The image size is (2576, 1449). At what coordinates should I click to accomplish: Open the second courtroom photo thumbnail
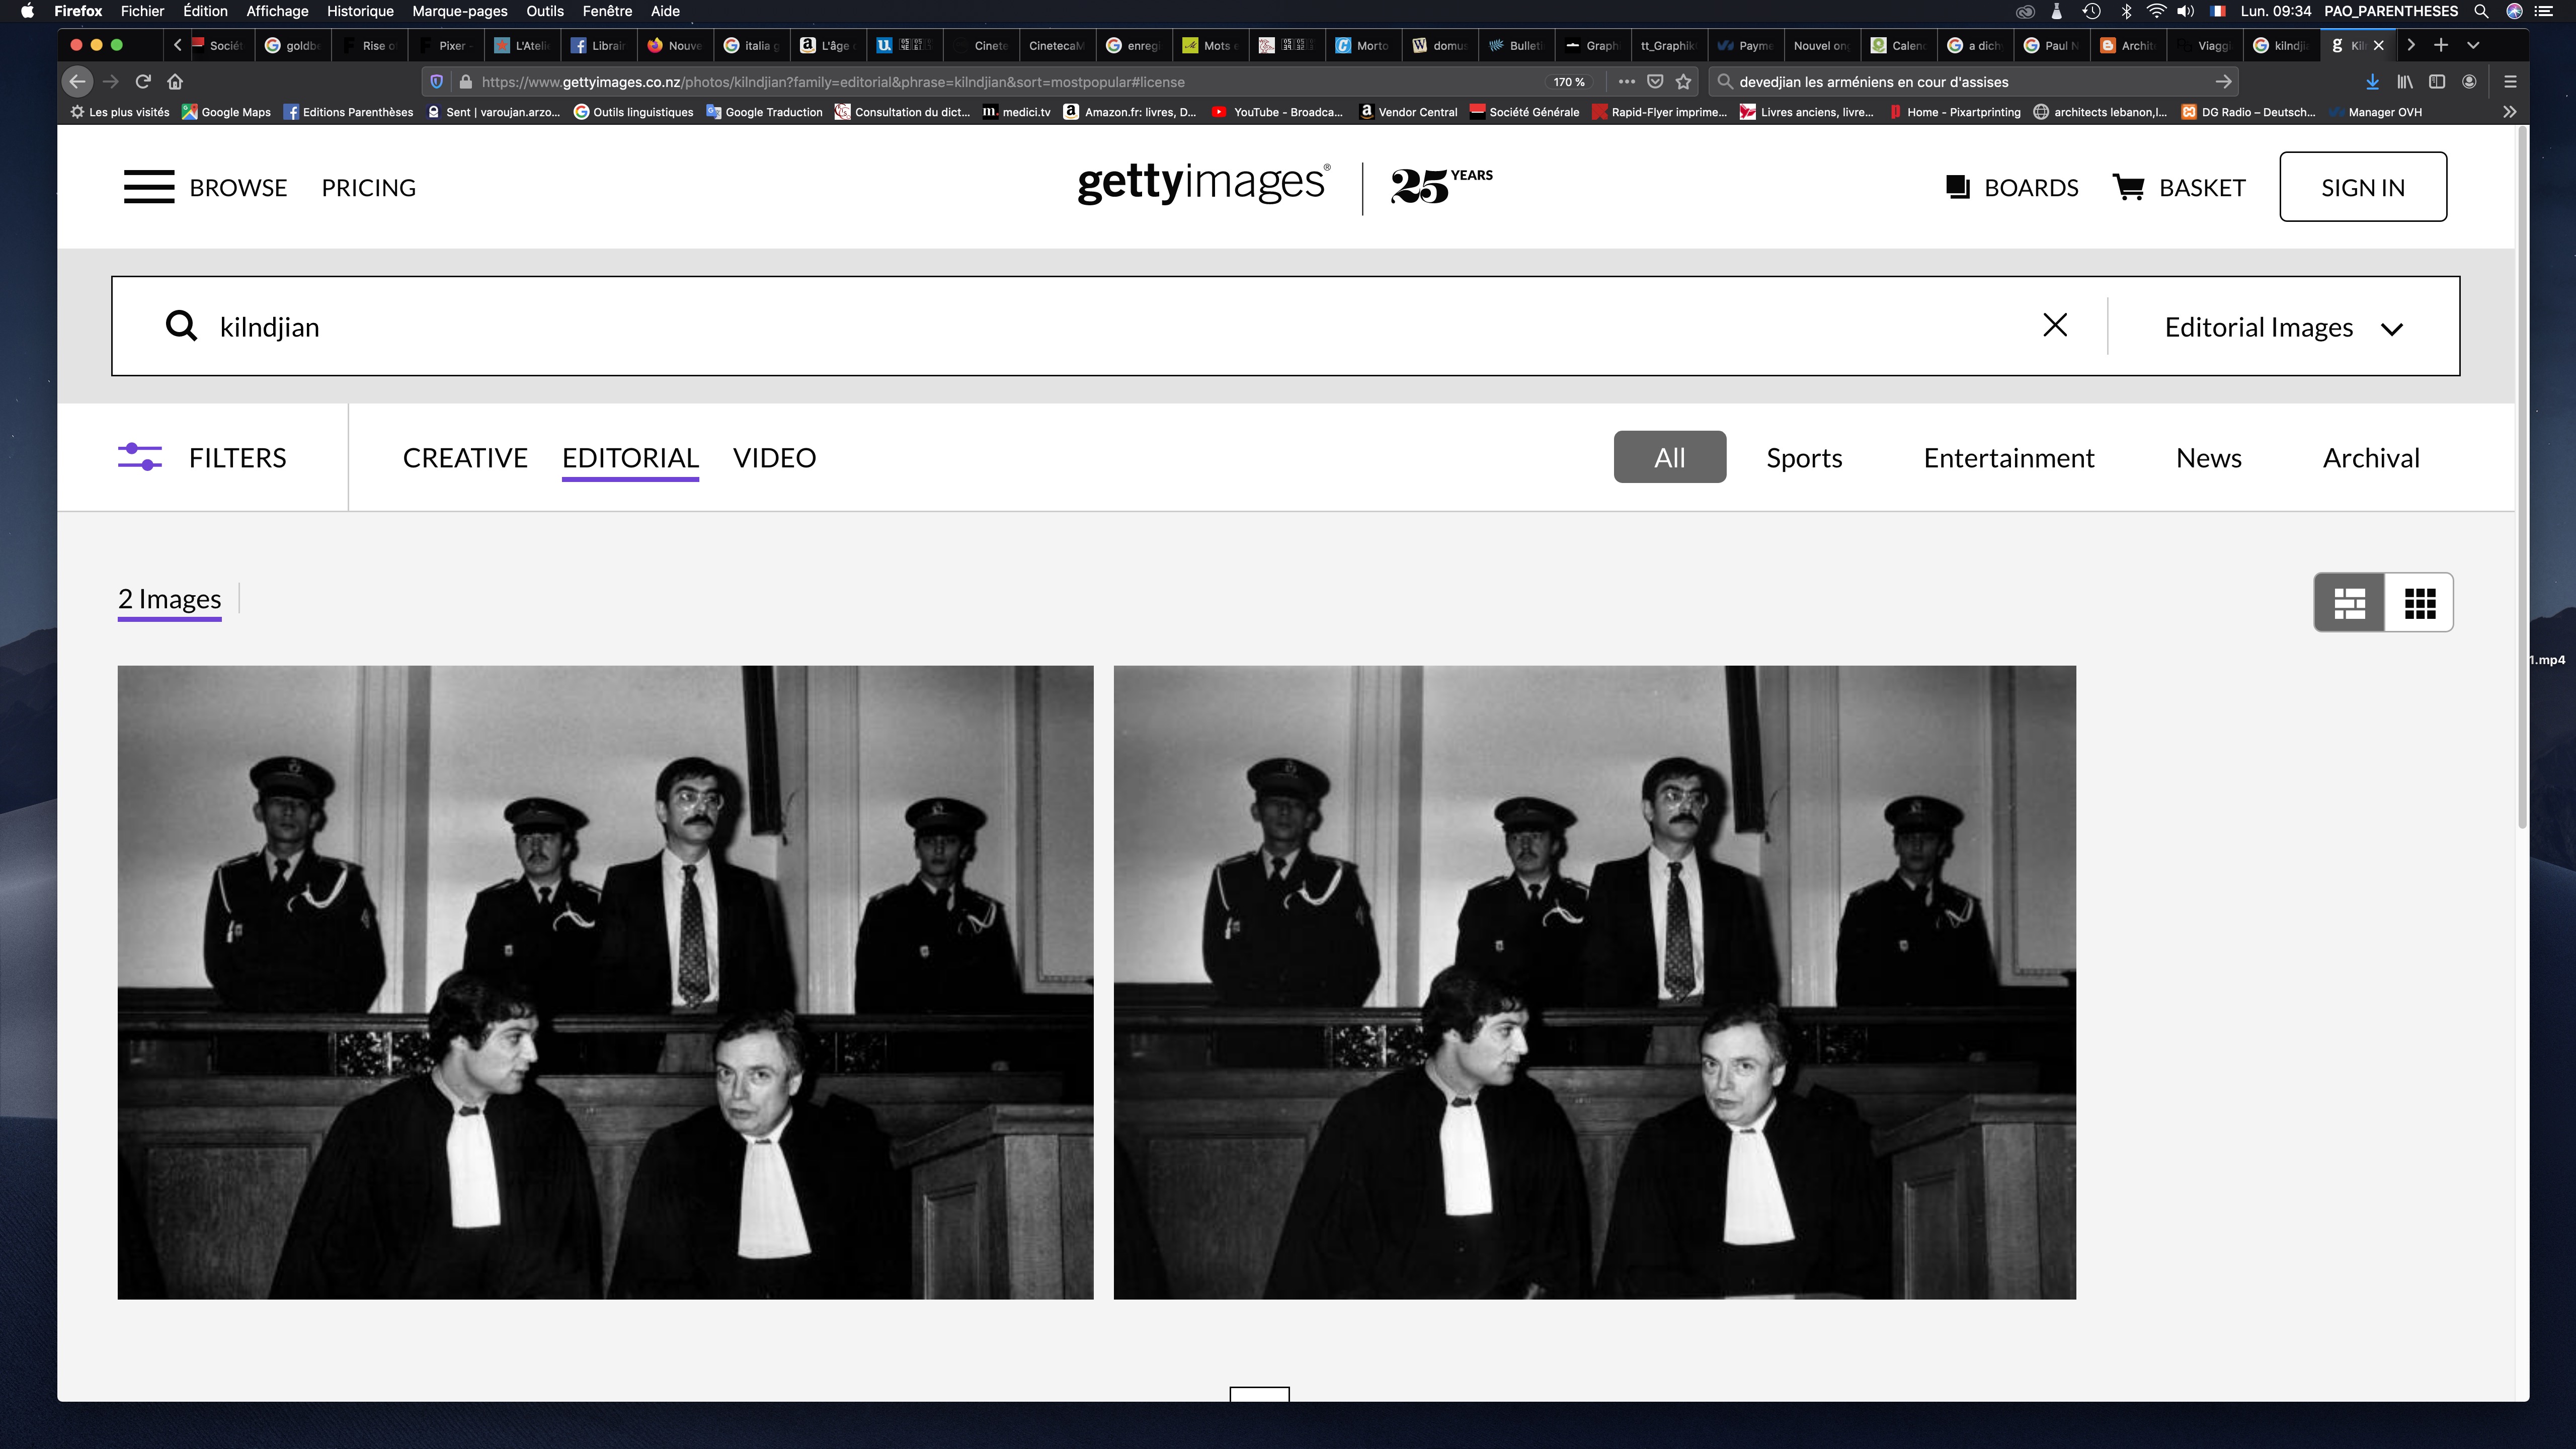(x=1594, y=982)
